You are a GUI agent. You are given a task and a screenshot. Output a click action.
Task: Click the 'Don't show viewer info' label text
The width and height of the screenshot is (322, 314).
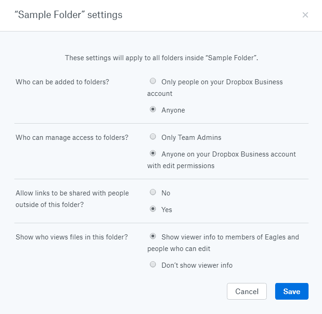tap(197, 265)
